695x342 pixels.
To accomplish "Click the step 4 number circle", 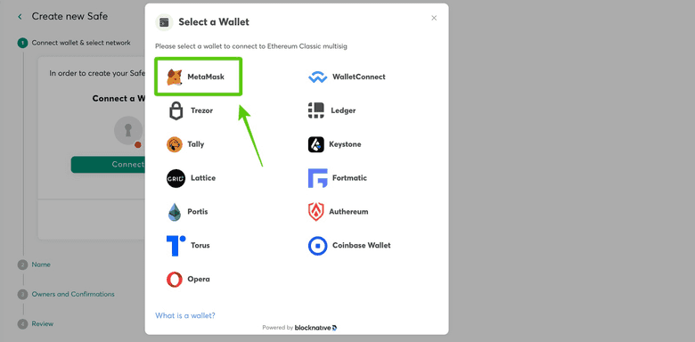I will click(22, 324).
